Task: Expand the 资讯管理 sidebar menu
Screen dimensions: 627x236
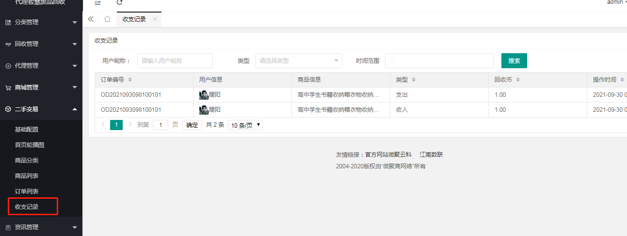Action: tap(41, 227)
